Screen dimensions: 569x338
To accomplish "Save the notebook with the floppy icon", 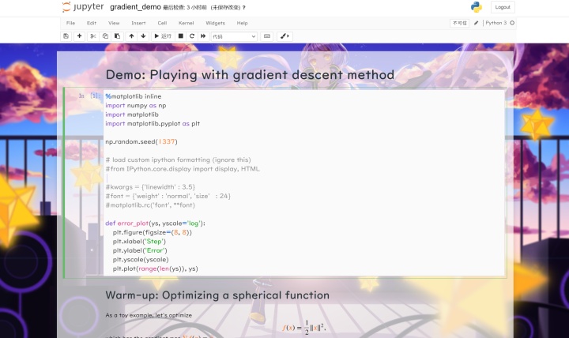I will [66, 36].
